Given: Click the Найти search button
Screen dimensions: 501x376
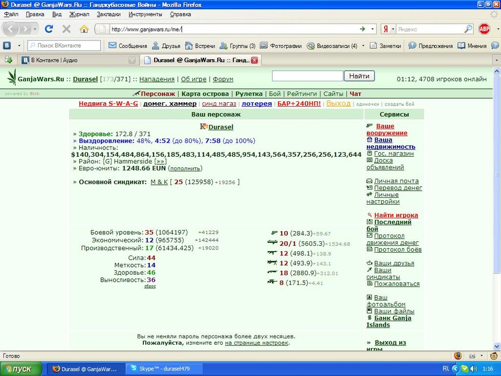Looking at the screenshot, I should 359,76.
